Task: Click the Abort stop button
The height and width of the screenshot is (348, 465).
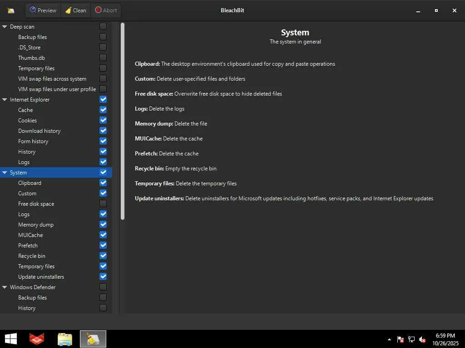Action: click(x=106, y=10)
